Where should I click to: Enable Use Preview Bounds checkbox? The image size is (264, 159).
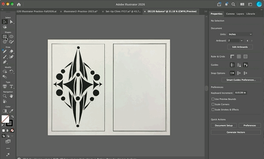(x=213, y=99)
